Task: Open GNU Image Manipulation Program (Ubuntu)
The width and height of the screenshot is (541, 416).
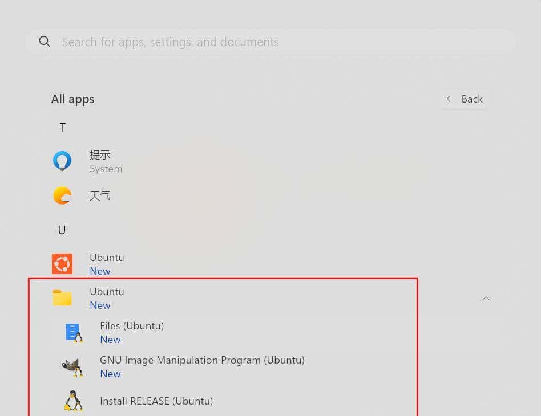Action: click(x=202, y=360)
